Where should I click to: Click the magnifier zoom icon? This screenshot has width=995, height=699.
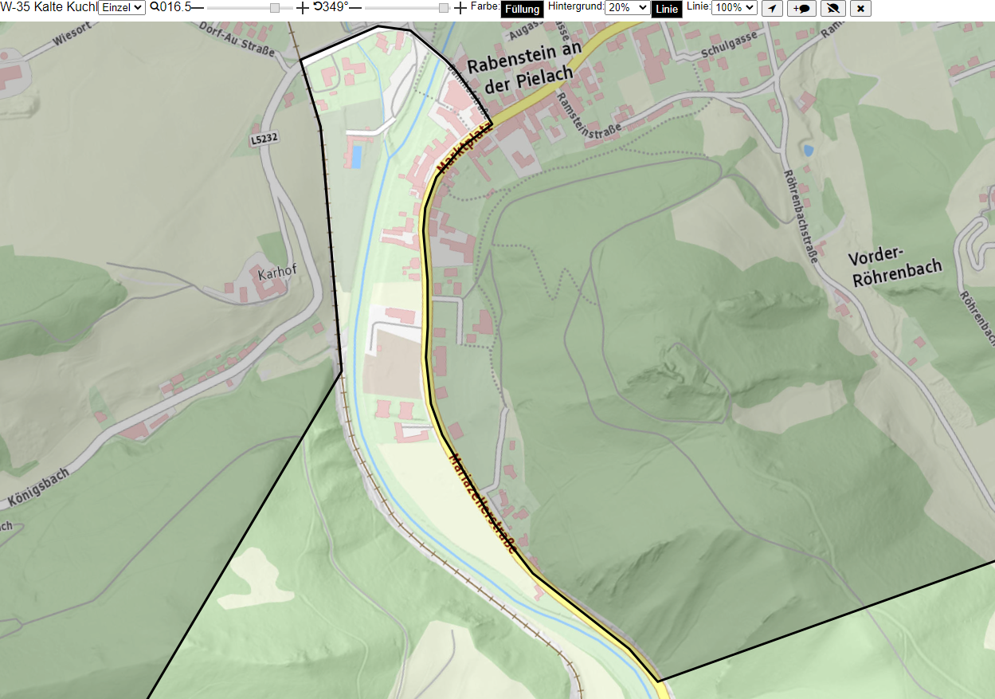155,7
